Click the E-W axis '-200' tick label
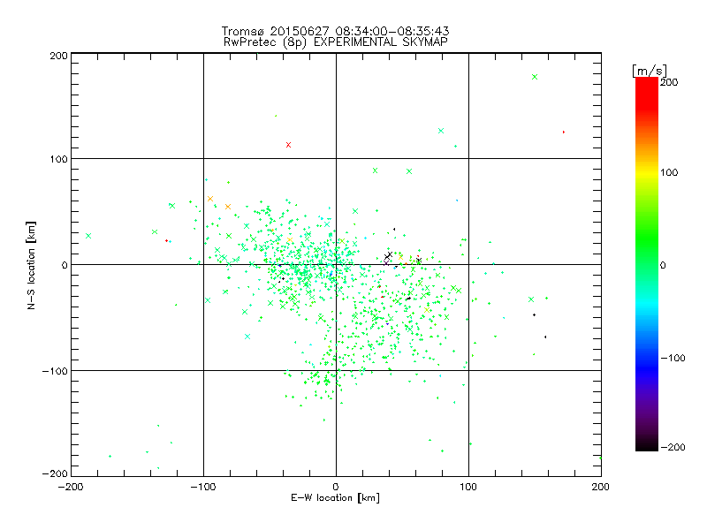Viewport: 707px width, 530px height. [71, 487]
